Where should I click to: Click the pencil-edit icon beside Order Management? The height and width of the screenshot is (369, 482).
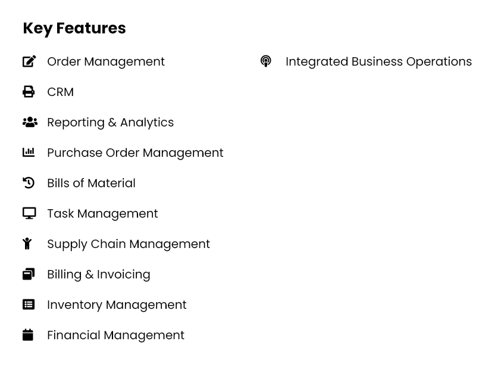pos(29,61)
